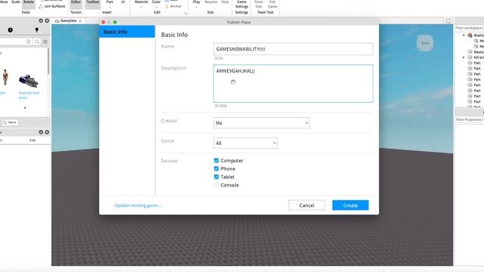Click the Resume test button
The height and width of the screenshot is (272, 484).
211,2
